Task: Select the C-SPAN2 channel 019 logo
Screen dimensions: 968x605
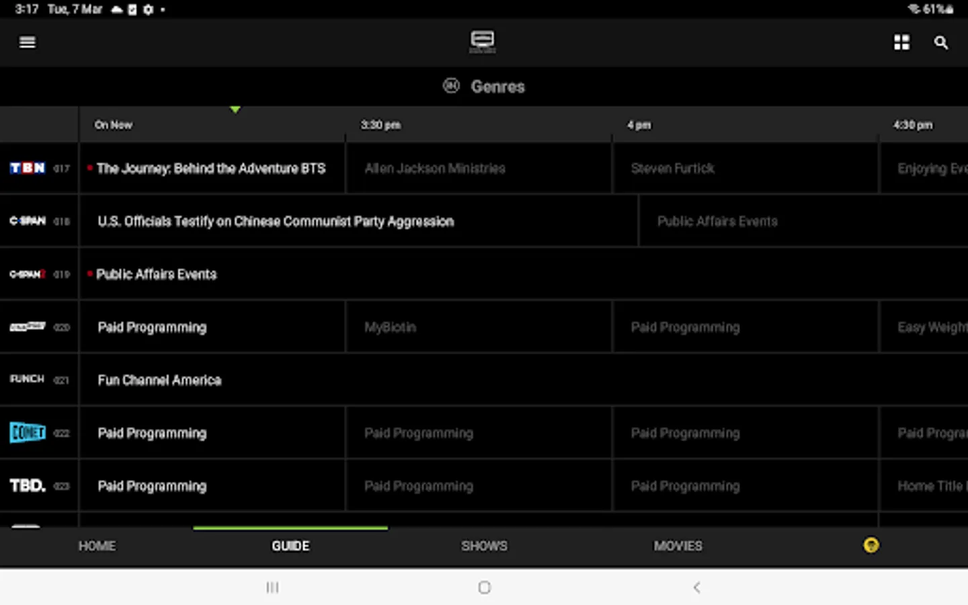Action: (x=28, y=274)
